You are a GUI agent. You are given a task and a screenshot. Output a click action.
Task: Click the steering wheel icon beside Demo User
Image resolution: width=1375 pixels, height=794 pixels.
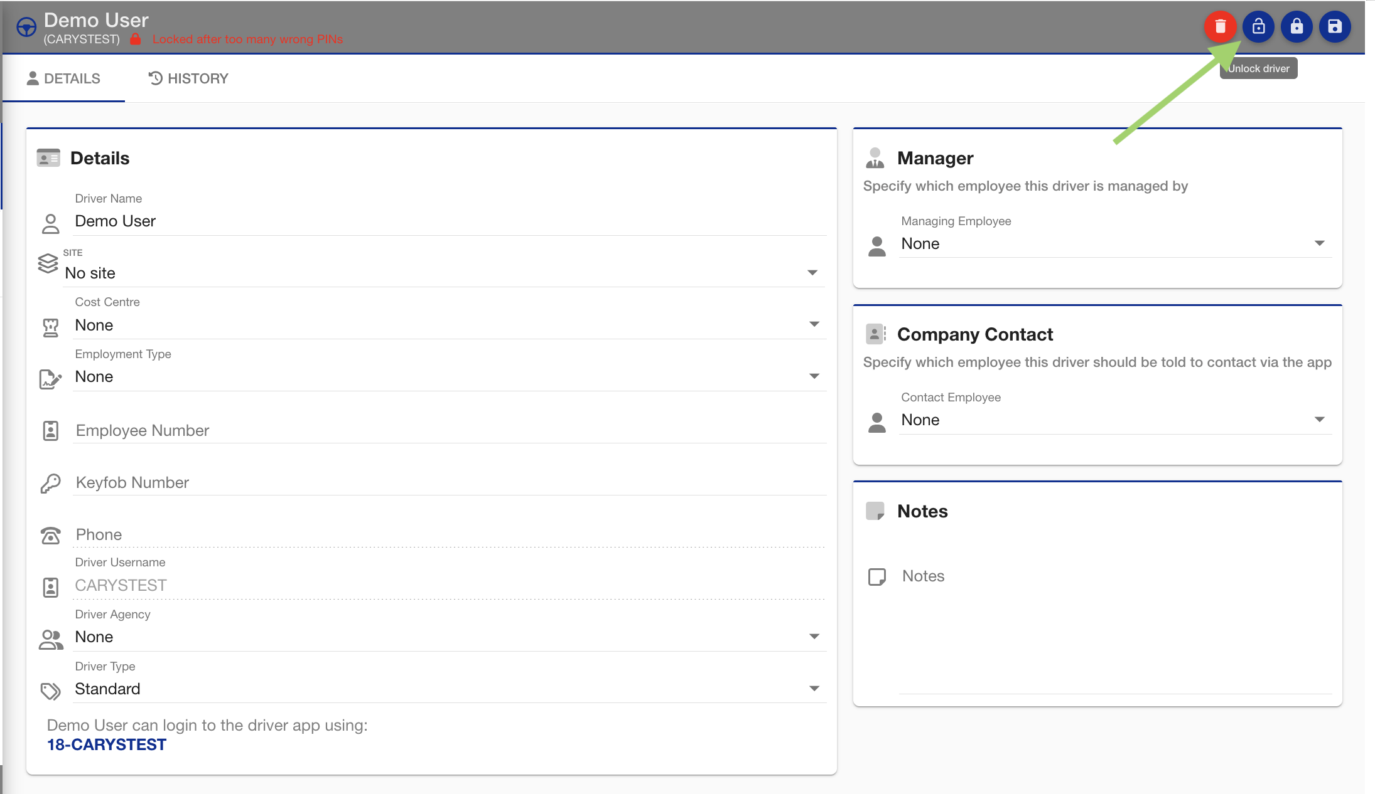[26, 28]
